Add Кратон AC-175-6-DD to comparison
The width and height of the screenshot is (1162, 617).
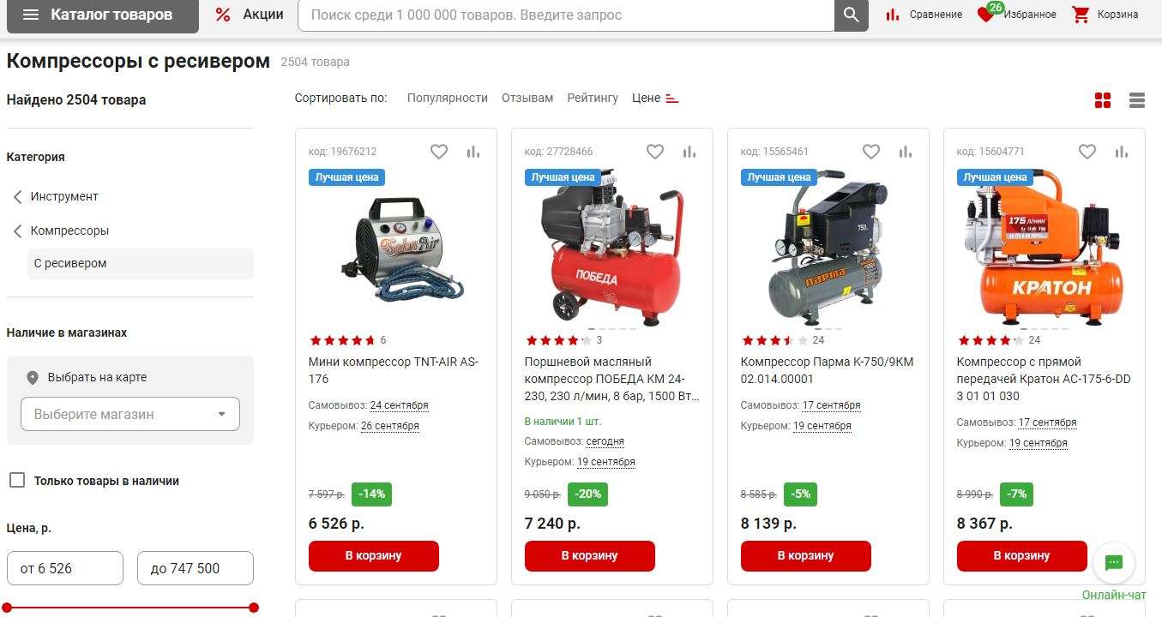coord(1122,152)
